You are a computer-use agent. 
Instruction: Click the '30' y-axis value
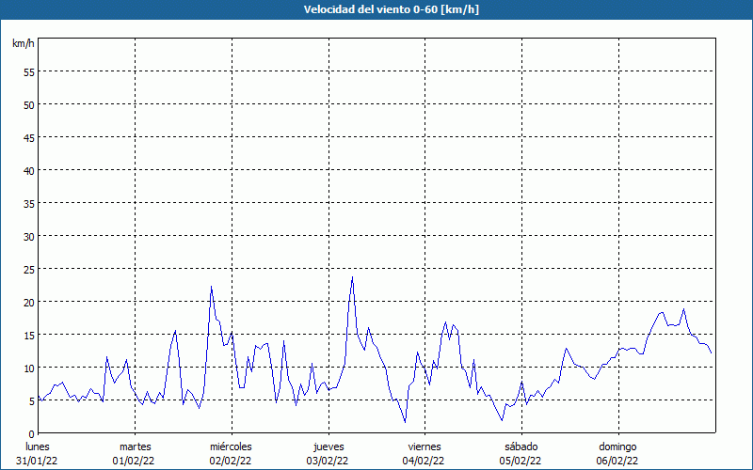click(29, 237)
